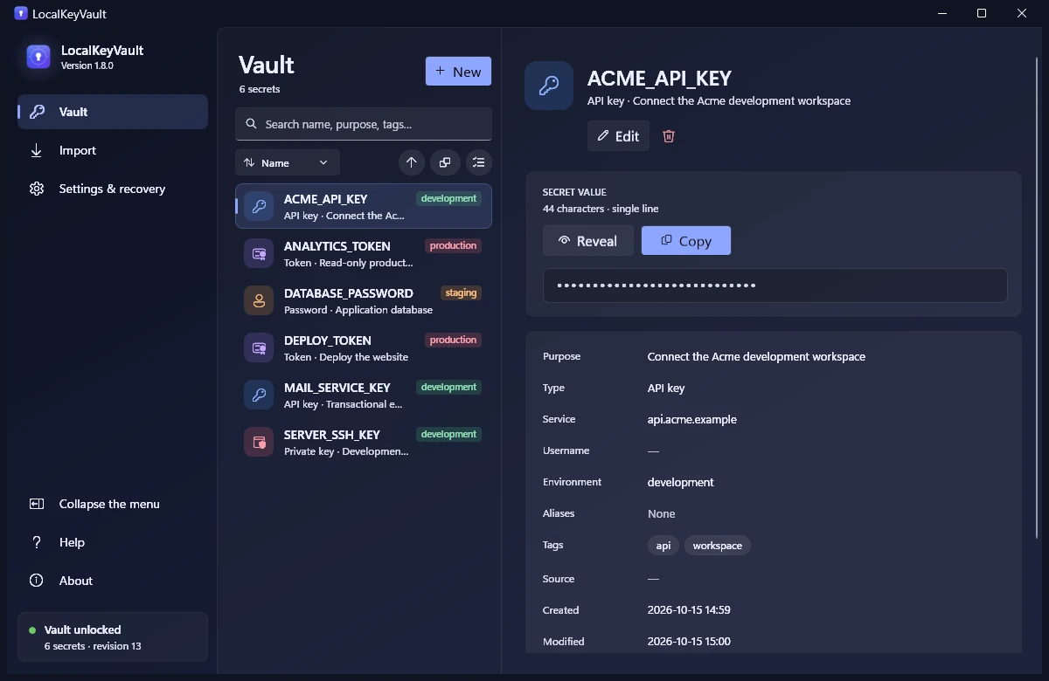Click Version 1.8.0 text in sidebar
This screenshot has width=1049, height=681.
point(87,65)
